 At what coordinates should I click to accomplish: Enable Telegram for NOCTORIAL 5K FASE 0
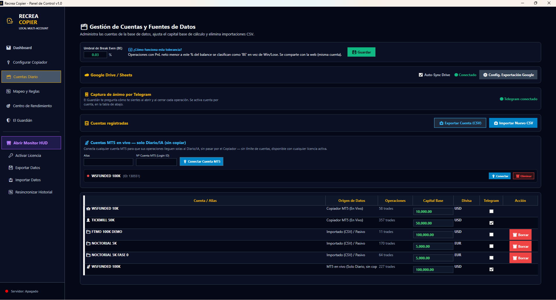[491, 258]
